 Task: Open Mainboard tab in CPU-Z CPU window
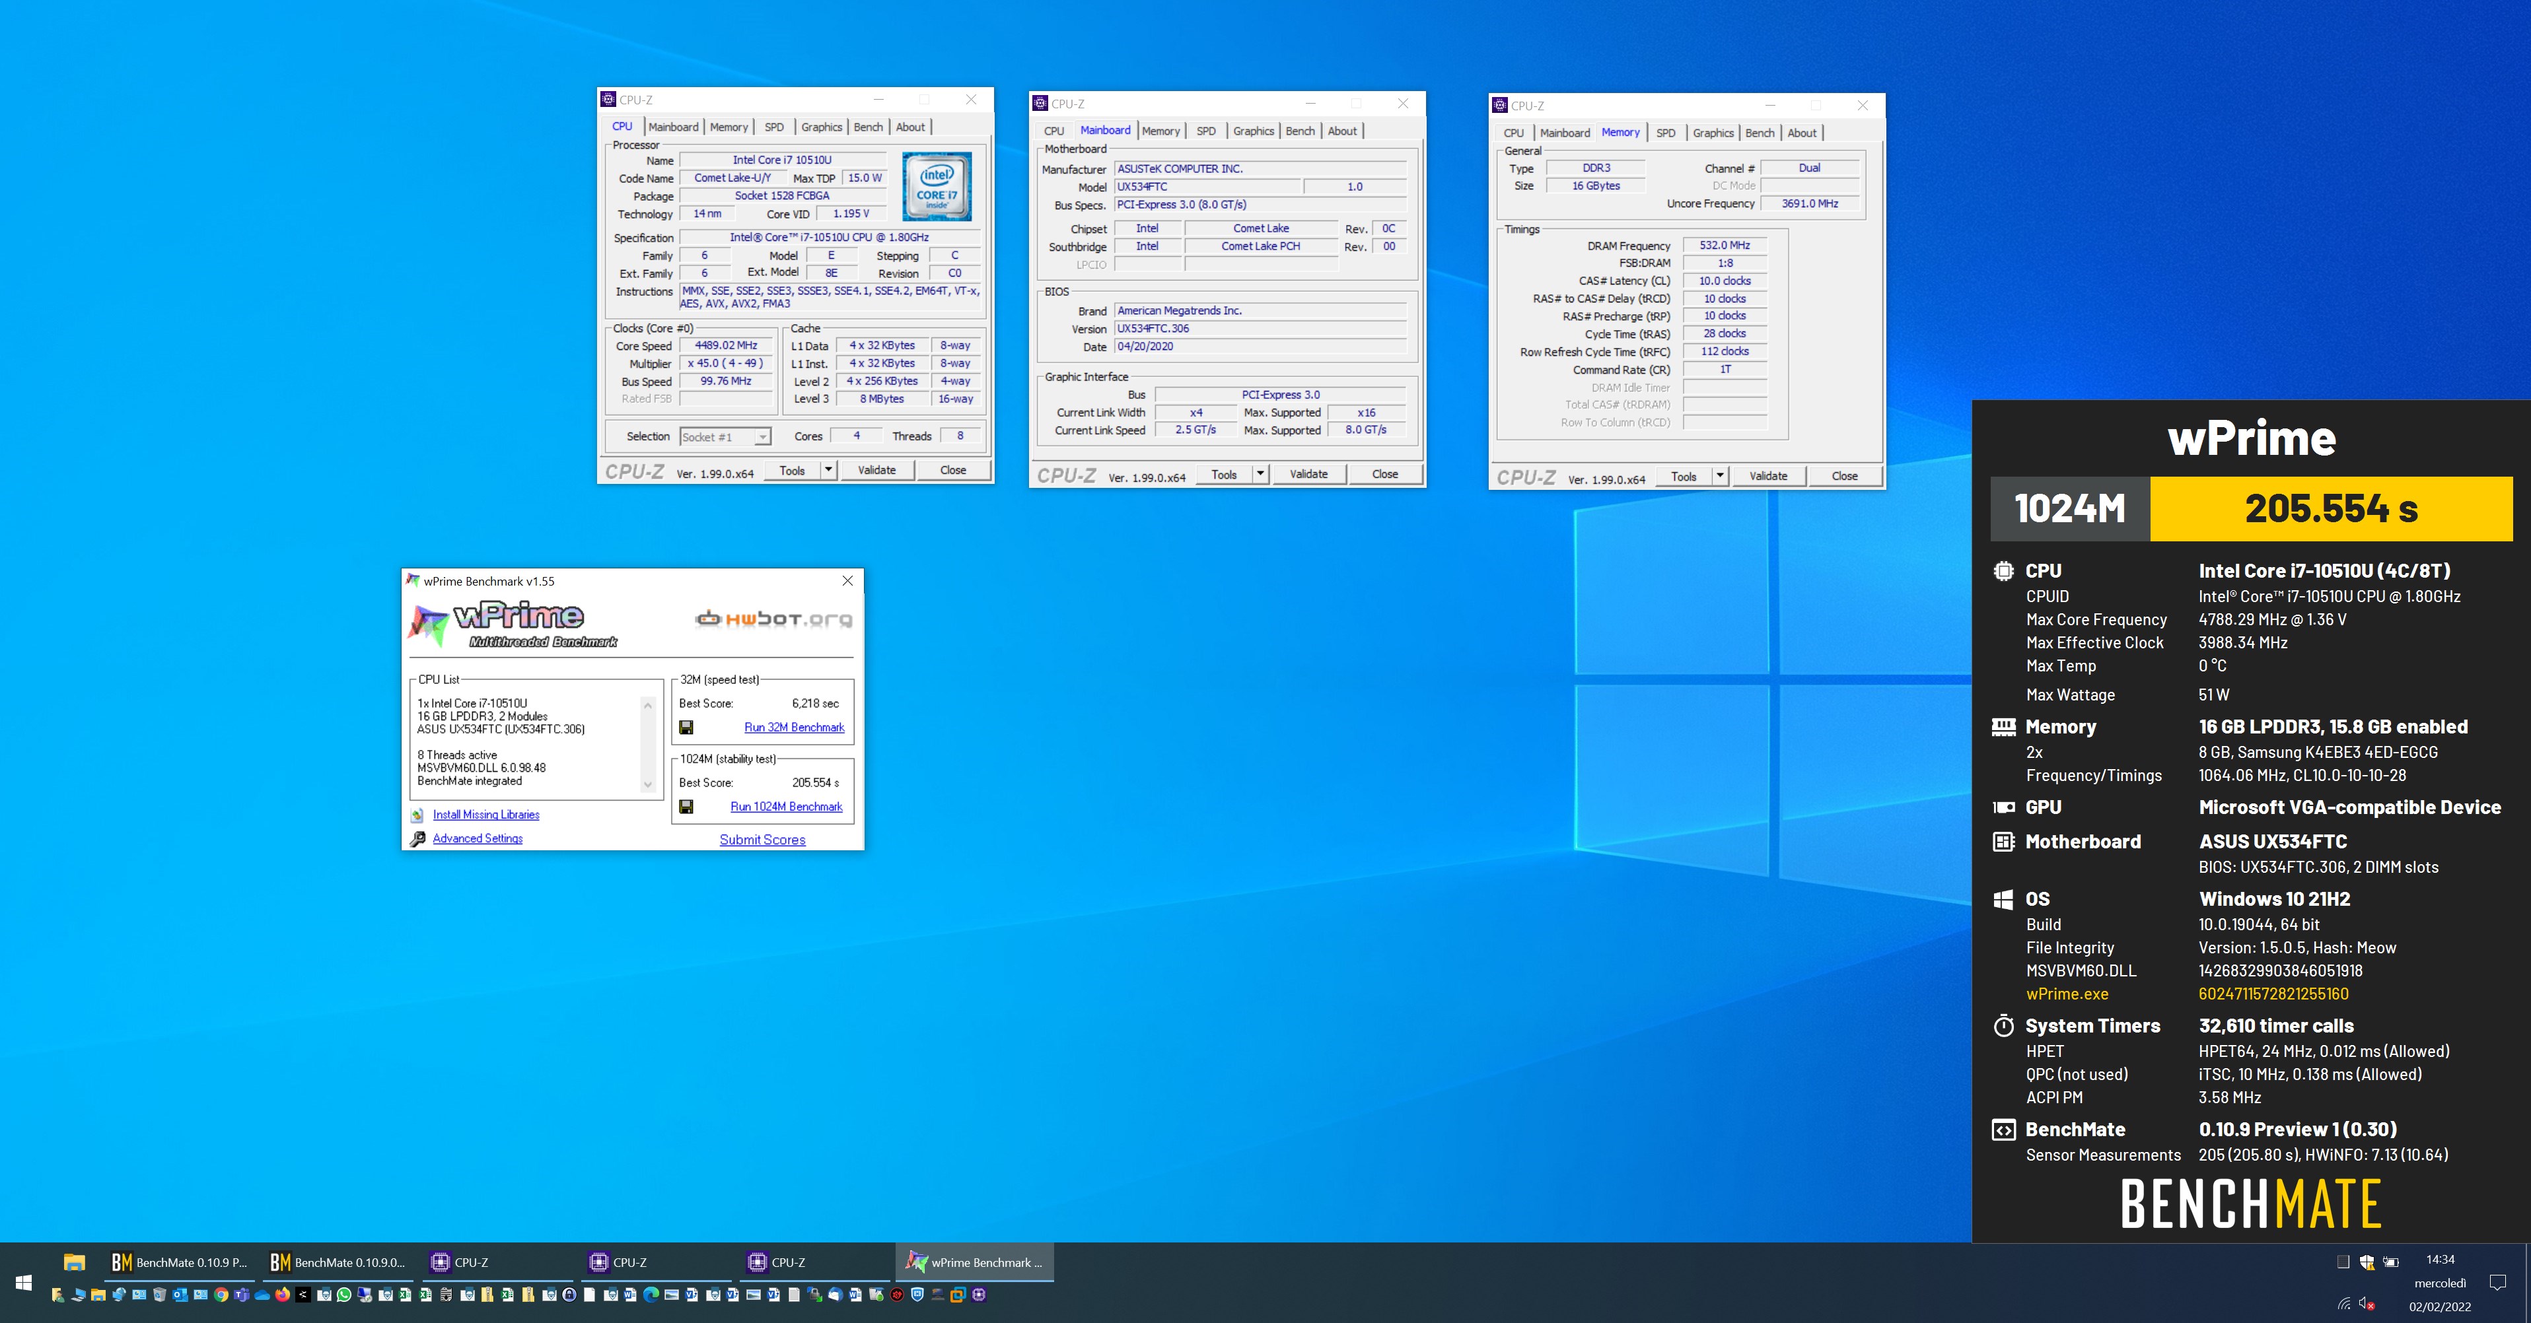tap(673, 127)
